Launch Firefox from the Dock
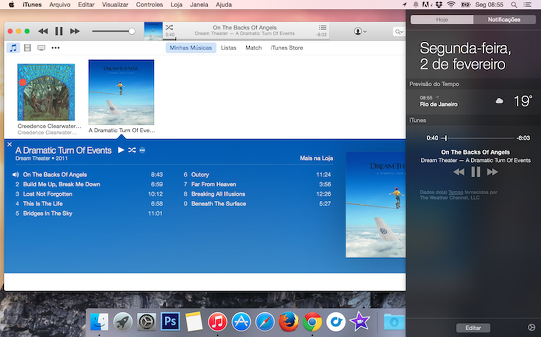The image size is (541, 337). coord(289,322)
